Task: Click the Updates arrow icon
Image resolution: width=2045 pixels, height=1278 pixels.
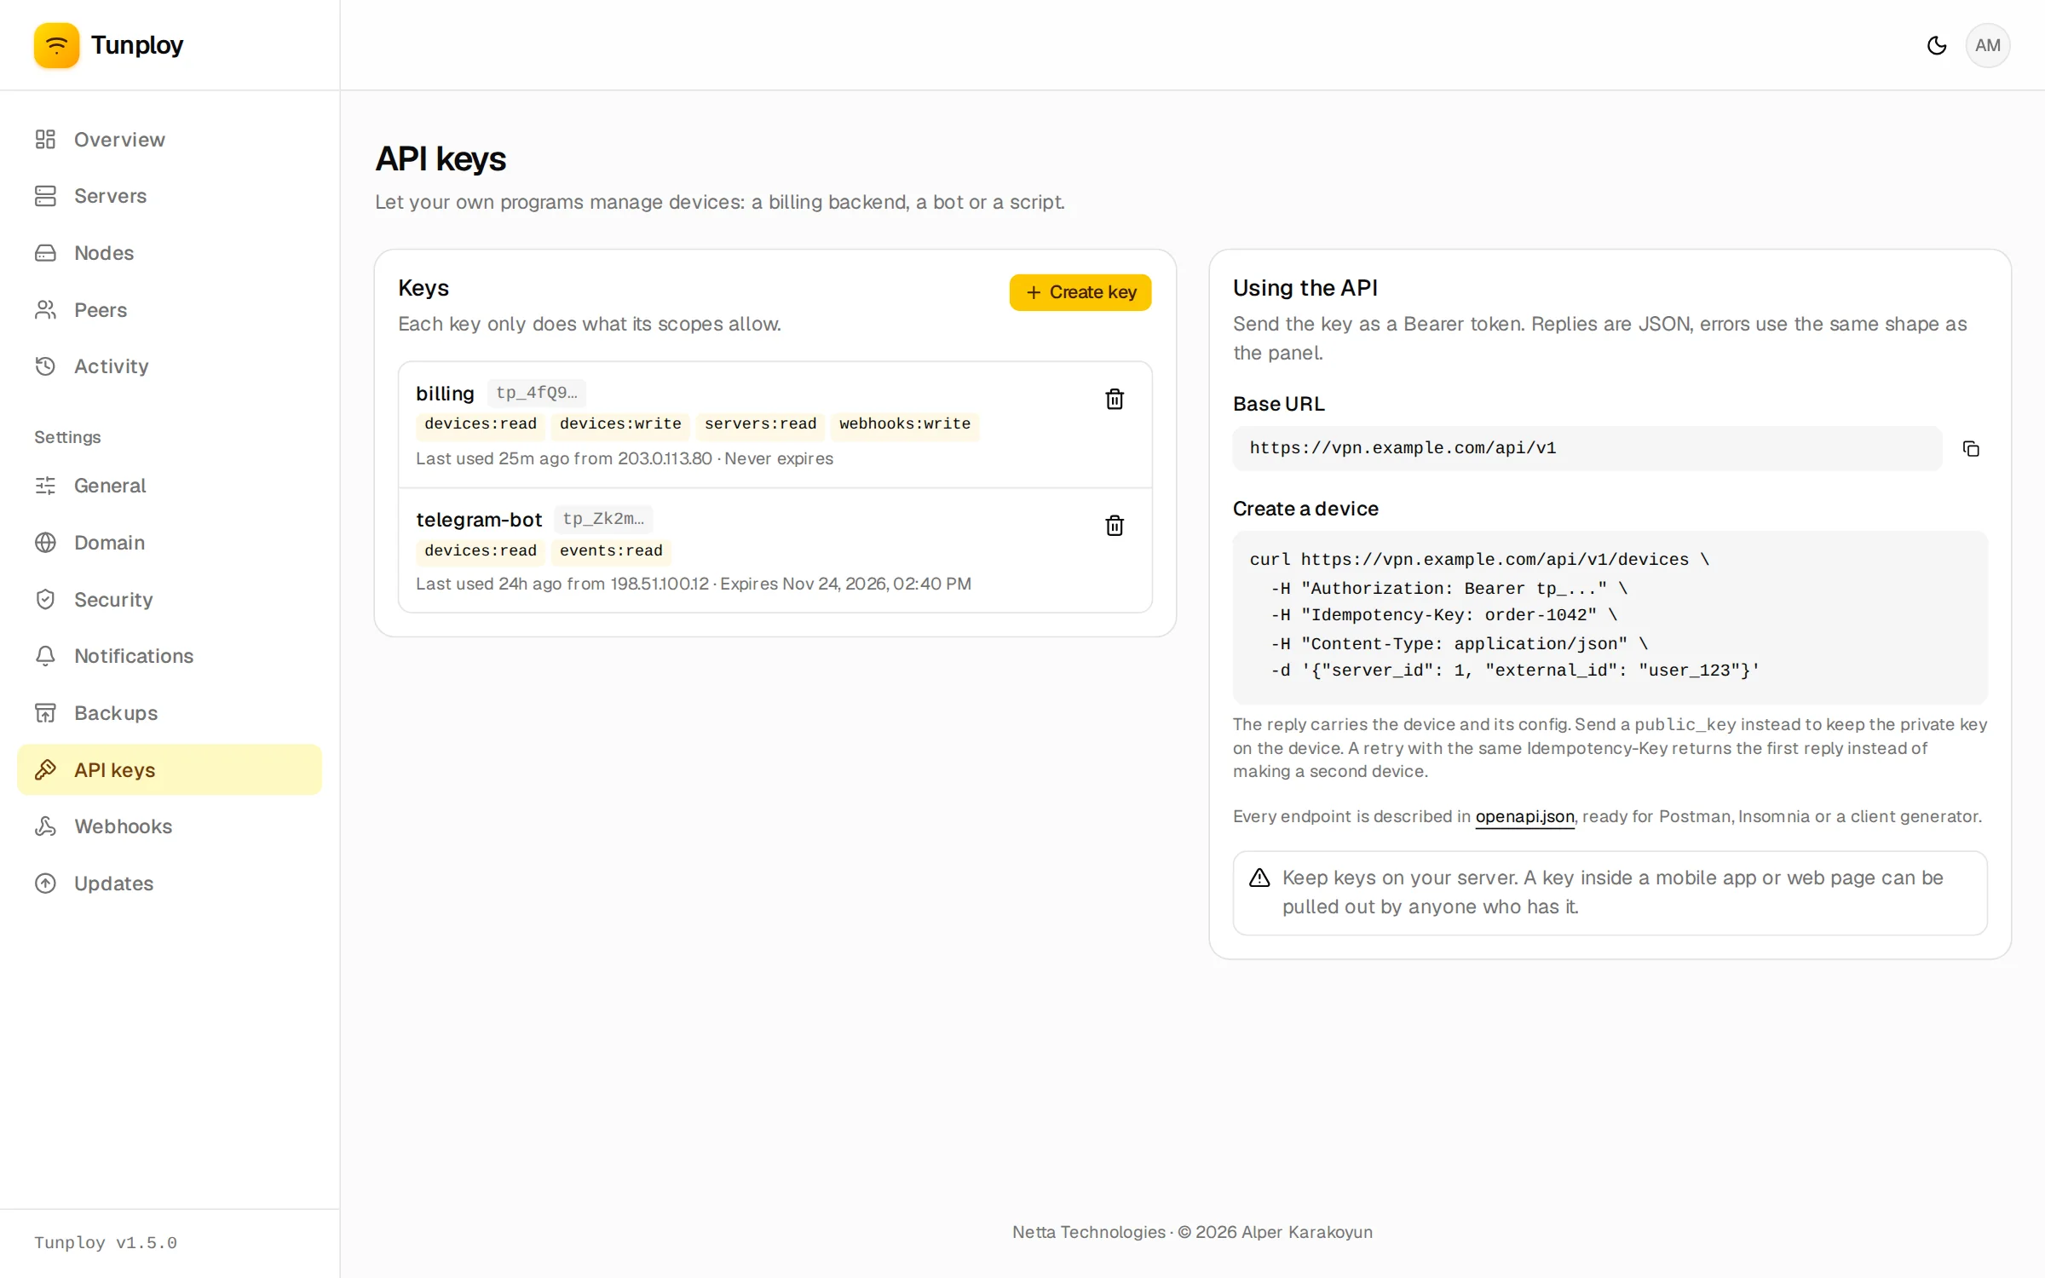Action: [x=45, y=884]
